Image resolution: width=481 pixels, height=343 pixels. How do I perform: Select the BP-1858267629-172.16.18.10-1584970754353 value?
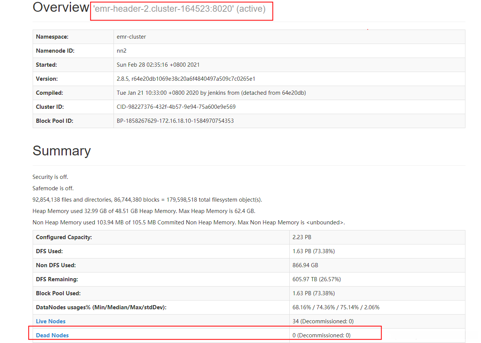coord(175,121)
